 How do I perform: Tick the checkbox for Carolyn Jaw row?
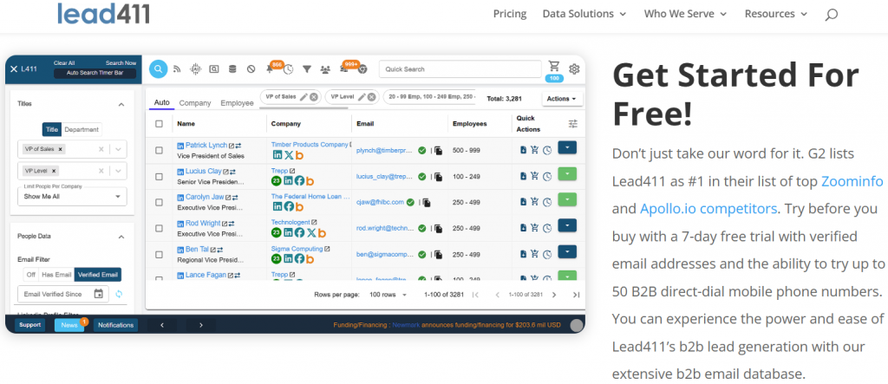click(x=159, y=202)
